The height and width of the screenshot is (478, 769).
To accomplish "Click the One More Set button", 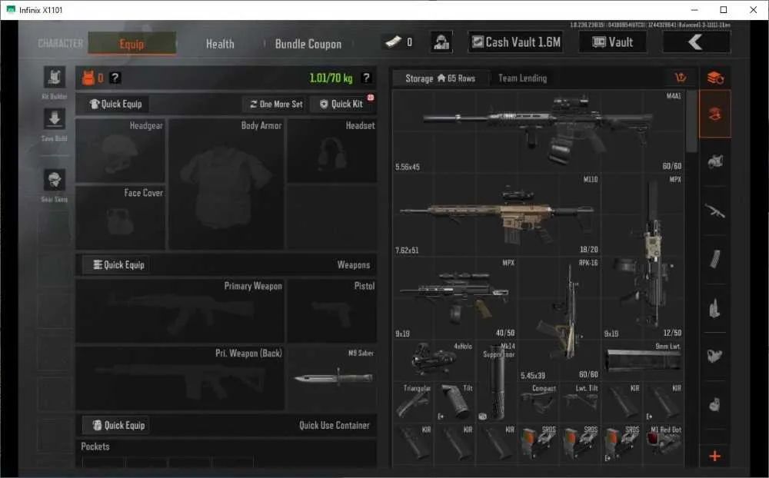I will (x=275, y=104).
